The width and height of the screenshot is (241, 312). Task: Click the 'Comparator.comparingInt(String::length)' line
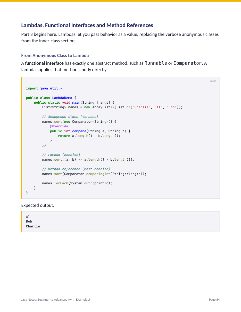pyautogui.click(x=94, y=174)
